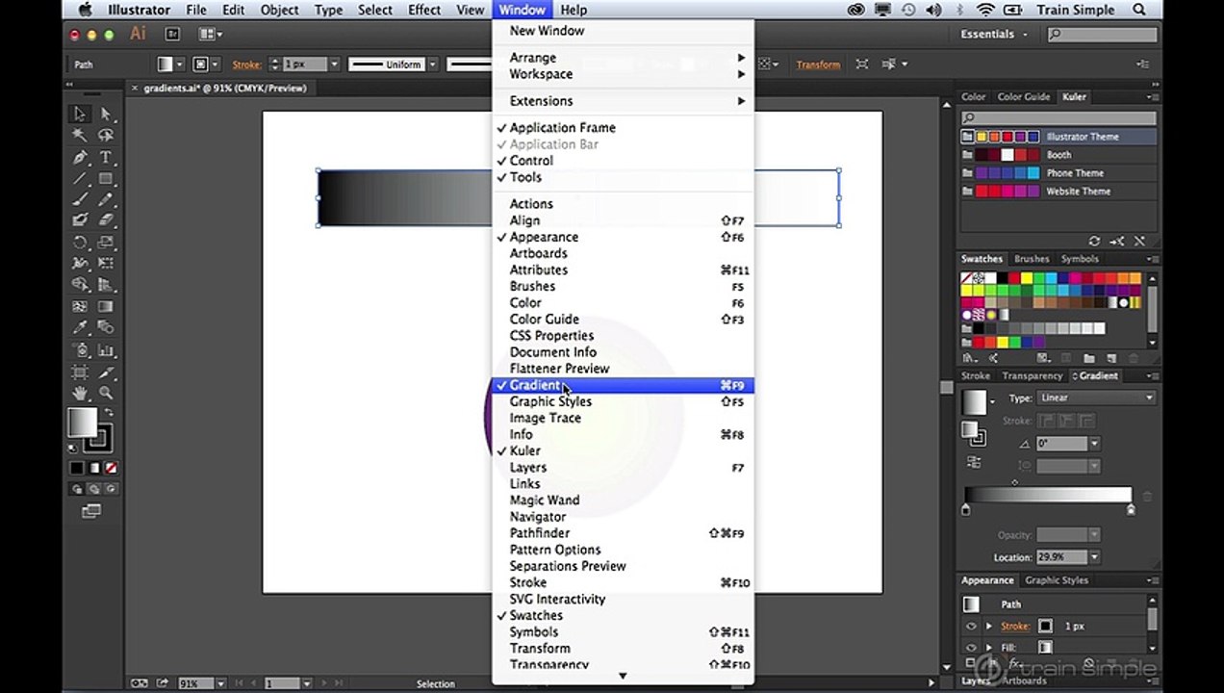Screen dimensions: 1224x693
Task: Open the gradient Type Linear dropdown
Action: pyautogui.click(x=1096, y=398)
